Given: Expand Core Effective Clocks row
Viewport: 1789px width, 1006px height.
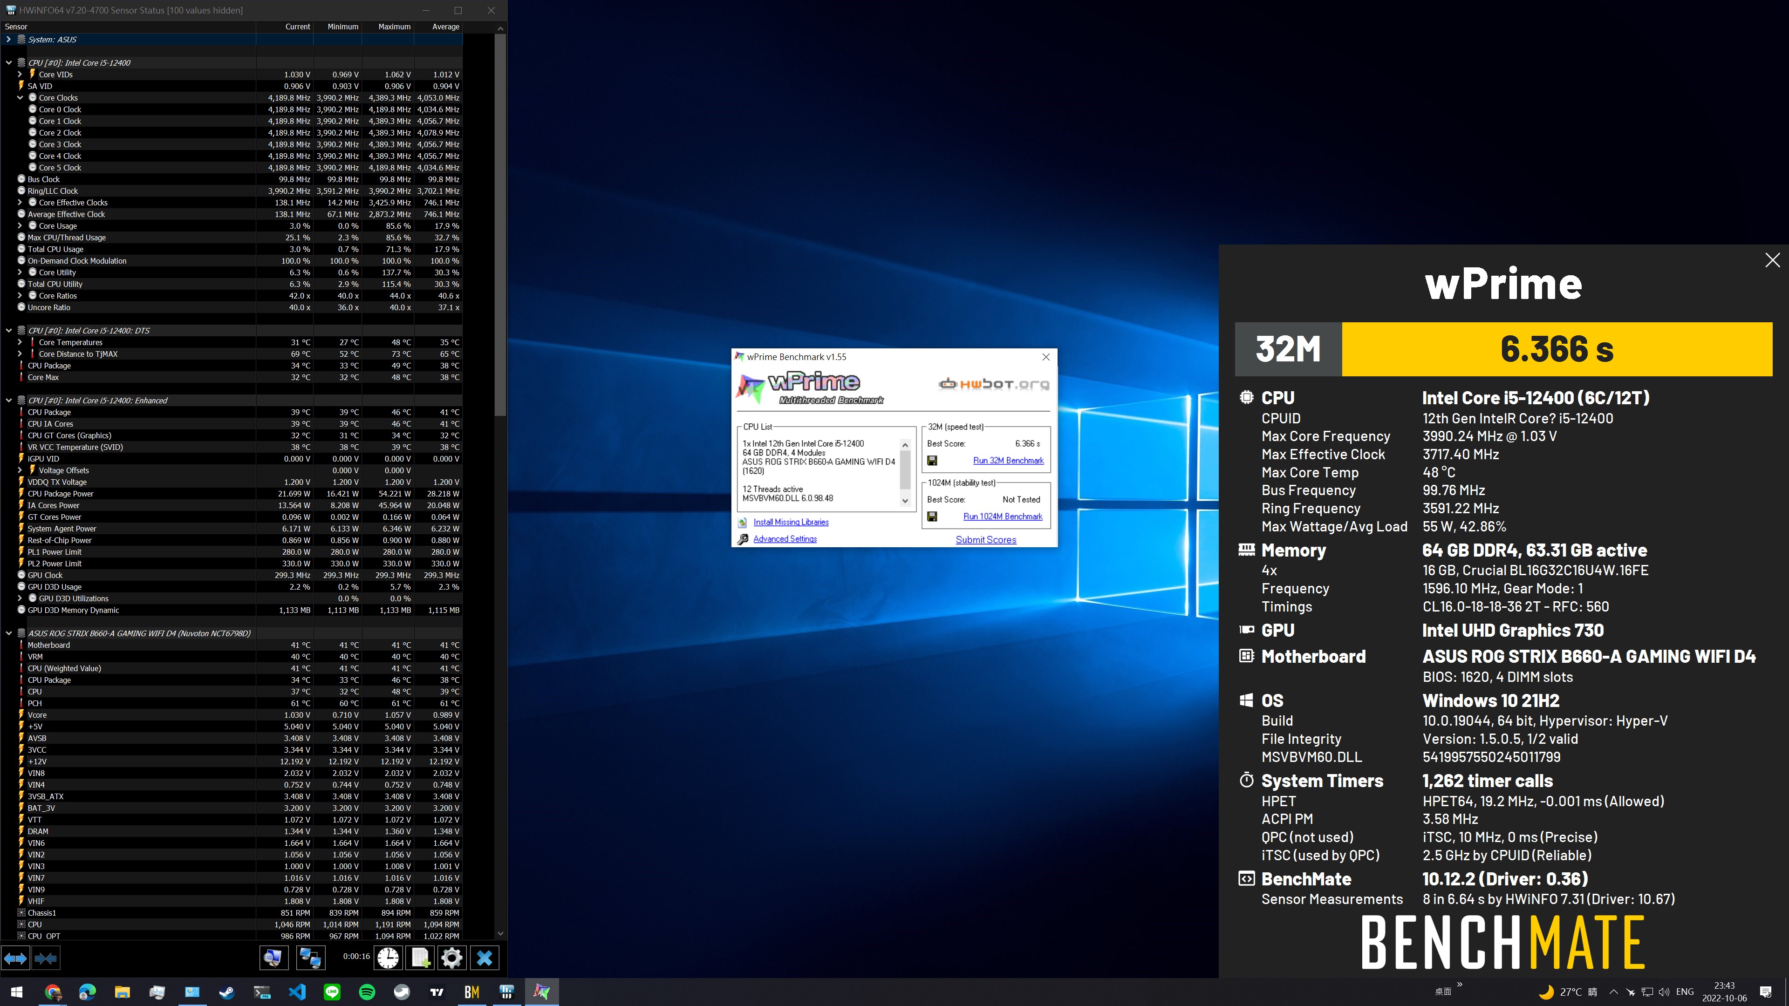Looking at the screenshot, I should point(20,203).
